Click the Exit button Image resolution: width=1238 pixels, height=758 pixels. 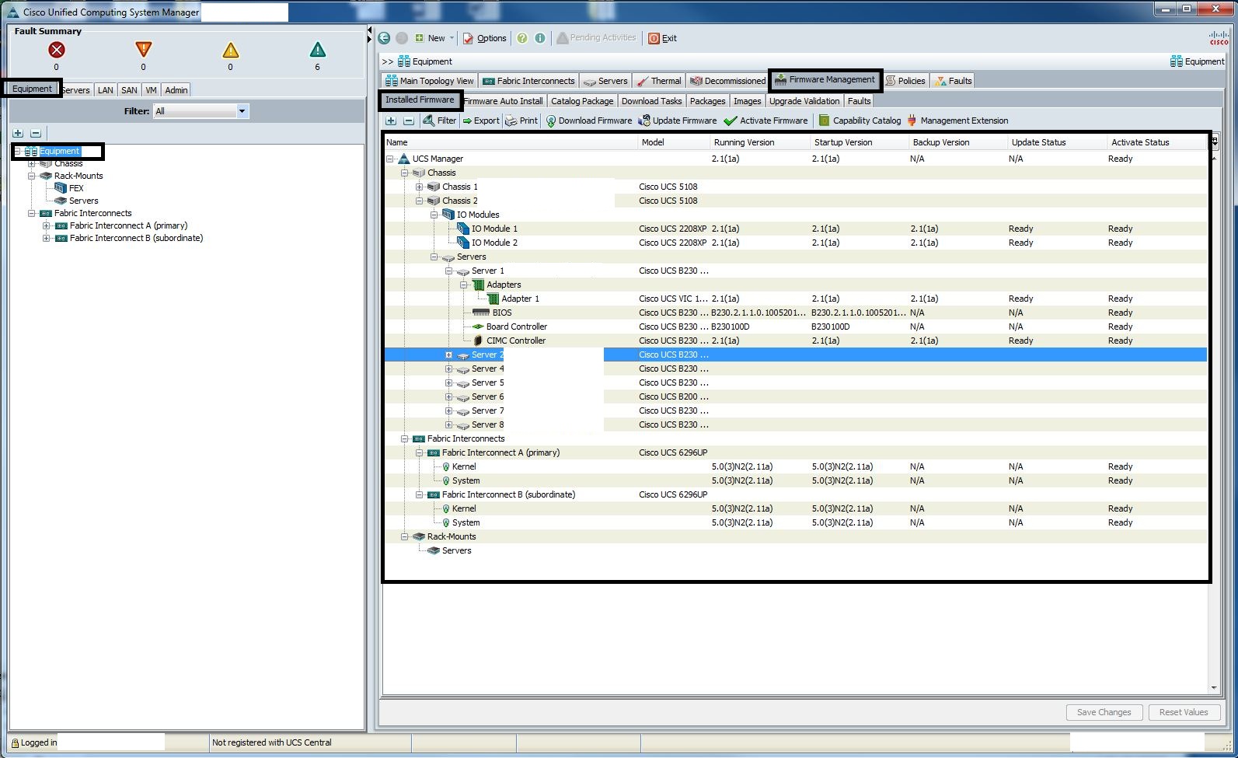pos(662,38)
